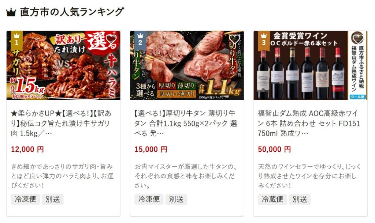Open the 福智山ダム熟成 AOC高級赤ワイン title link

309,123
